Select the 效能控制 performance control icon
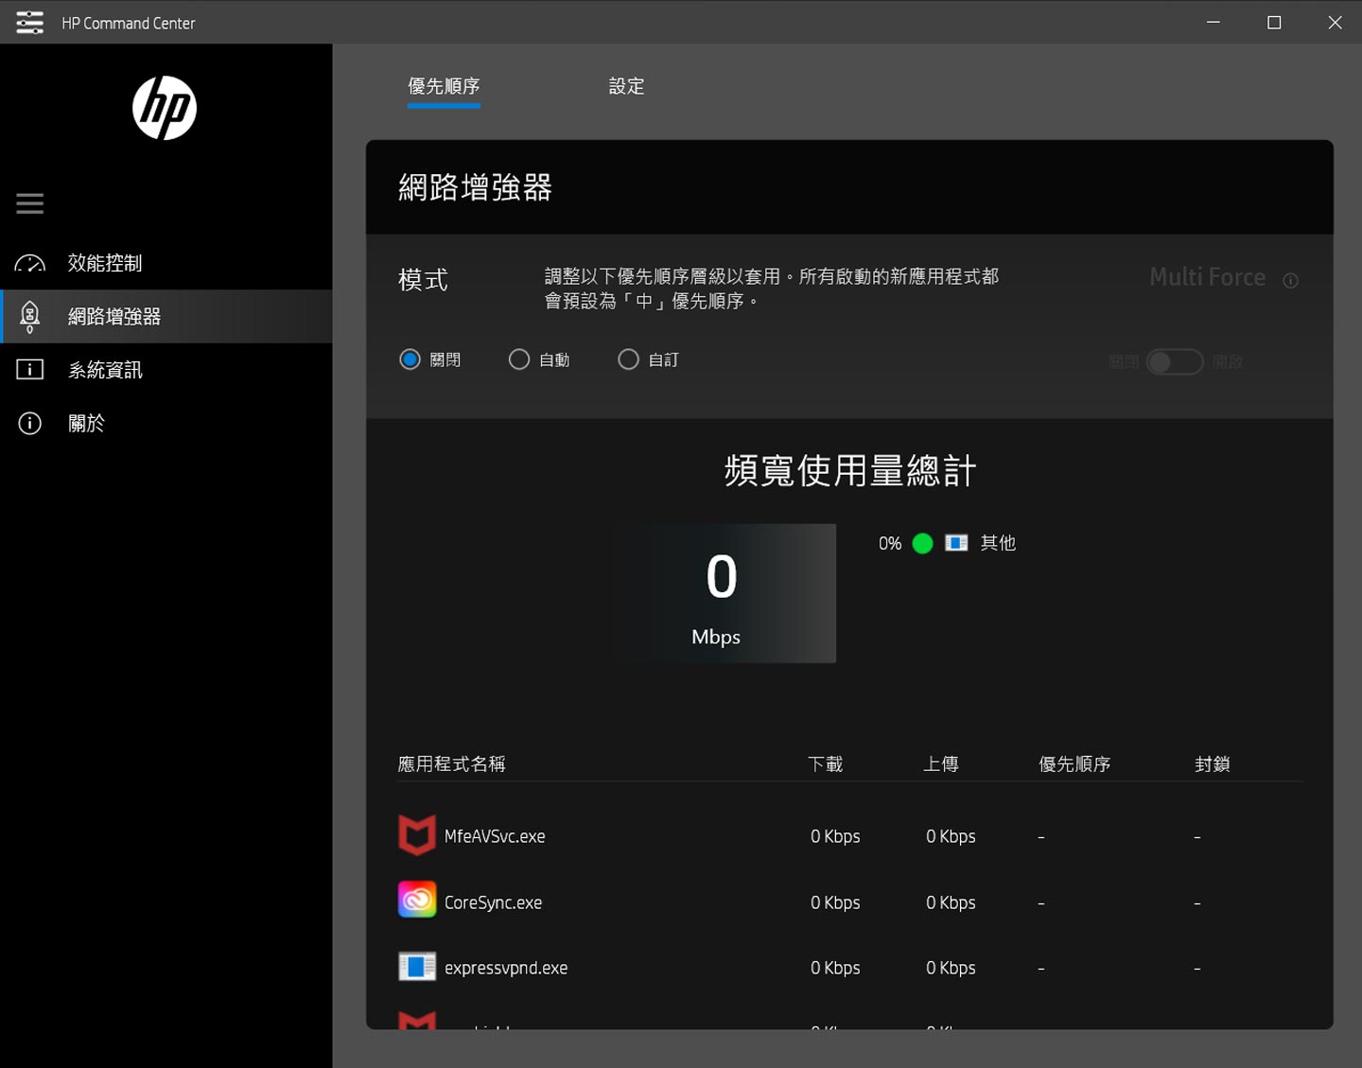The width and height of the screenshot is (1362, 1068). pos(29,263)
